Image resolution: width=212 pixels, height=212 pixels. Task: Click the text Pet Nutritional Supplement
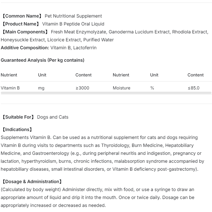click(x=73, y=16)
